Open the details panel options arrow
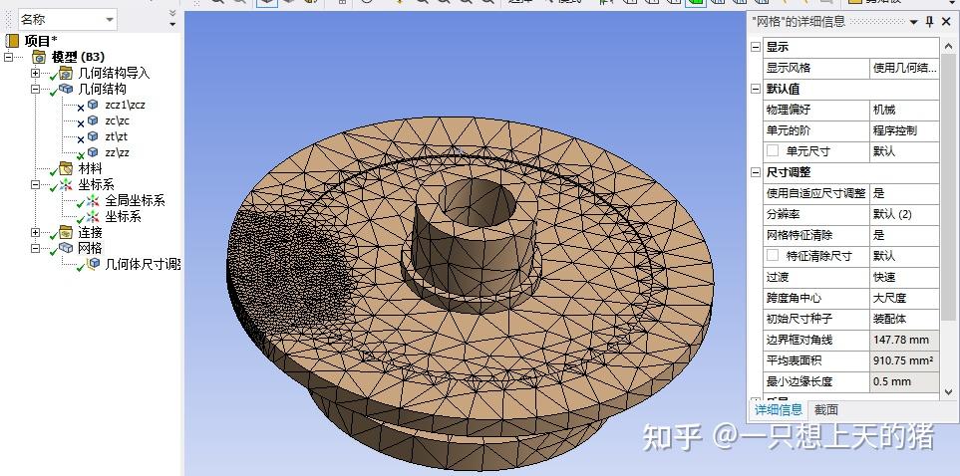The image size is (960, 476). point(913,22)
